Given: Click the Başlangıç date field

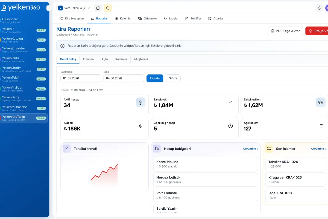Looking at the screenshot, I should [x=81, y=78].
